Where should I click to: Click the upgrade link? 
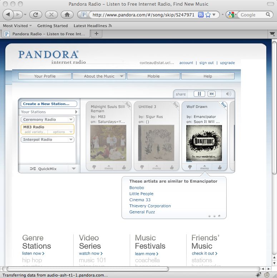[227, 63]
